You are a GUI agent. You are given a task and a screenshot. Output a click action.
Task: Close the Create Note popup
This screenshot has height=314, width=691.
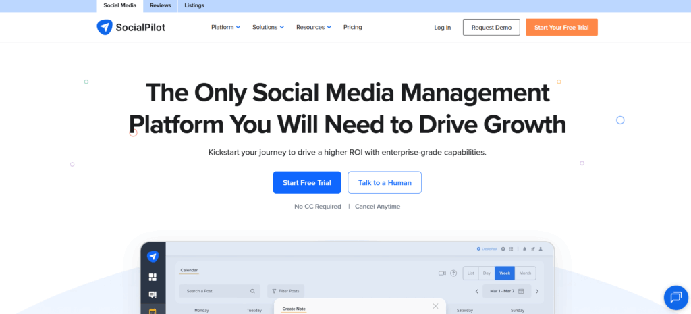pos(435,306)
